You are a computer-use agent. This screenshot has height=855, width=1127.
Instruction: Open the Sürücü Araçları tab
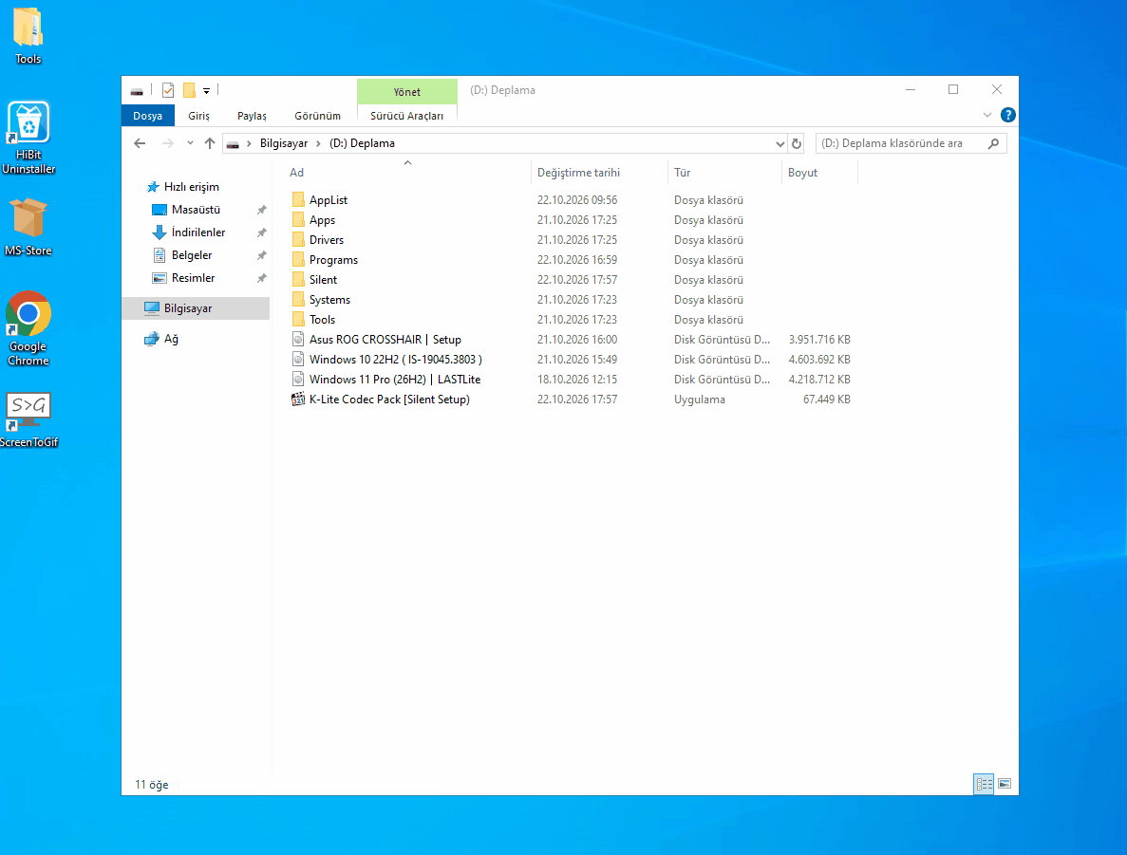pos(406,116)
